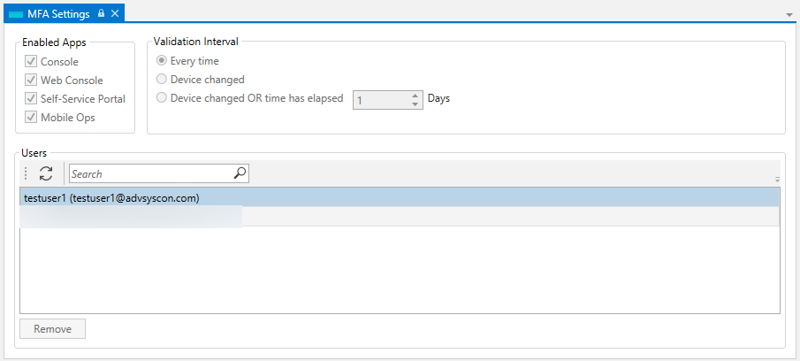Toggle the Self-Service Portal checkbox

click(x=31, y=98)
